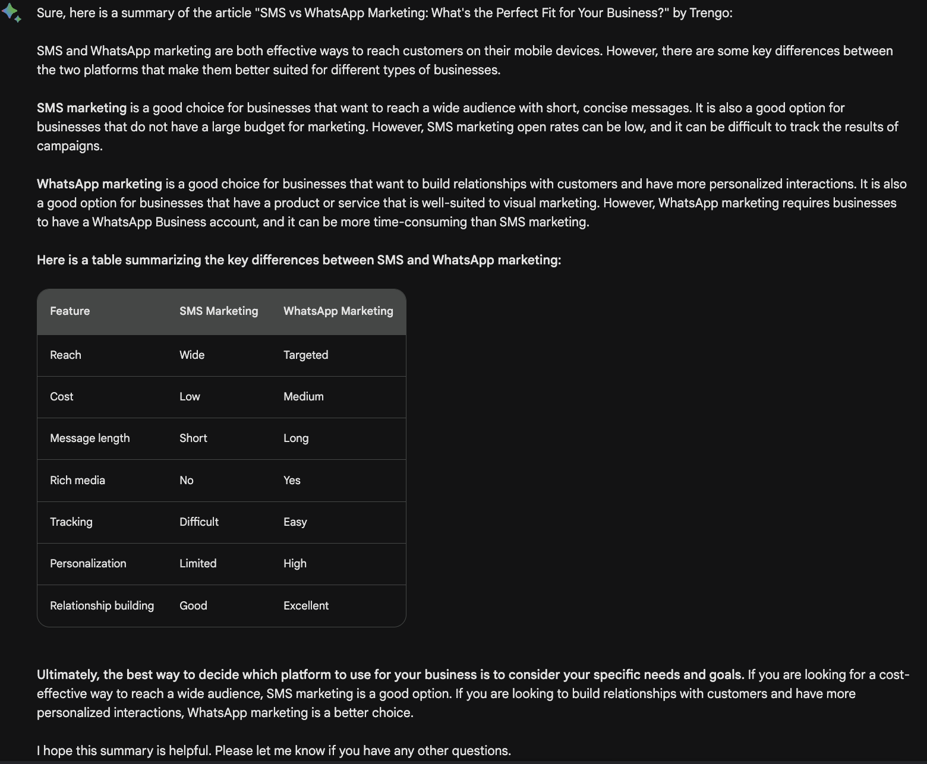Click the Rich media row label
Screen dimensions: 927x764
(77, 481)
